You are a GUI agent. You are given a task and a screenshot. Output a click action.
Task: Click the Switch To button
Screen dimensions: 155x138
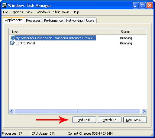tap(110, 120)
